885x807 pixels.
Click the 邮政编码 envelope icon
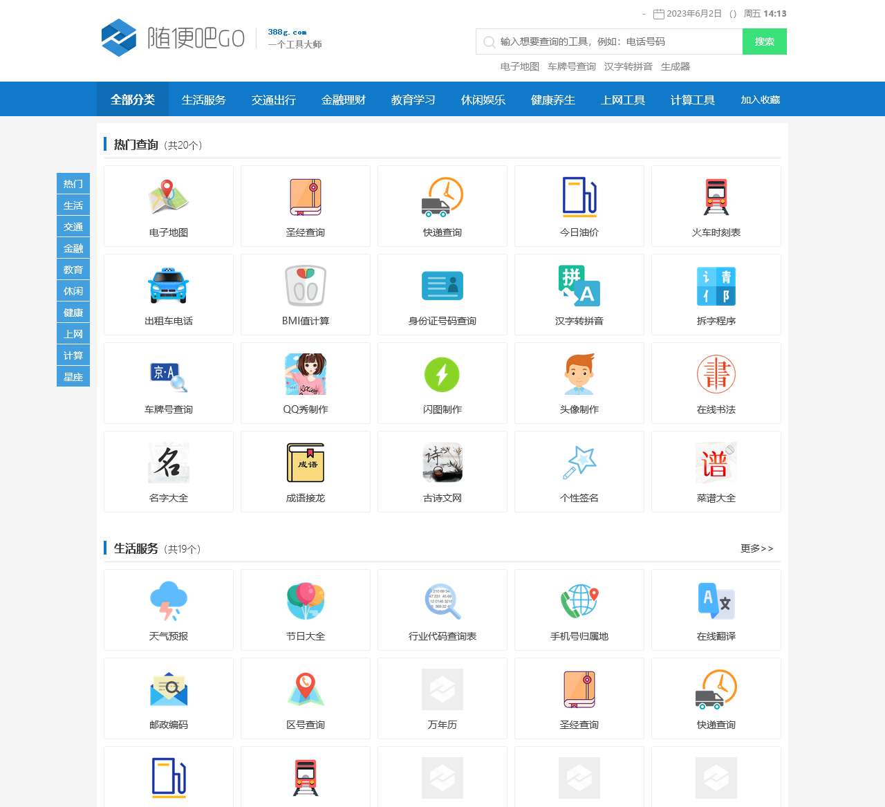point(169,689)
